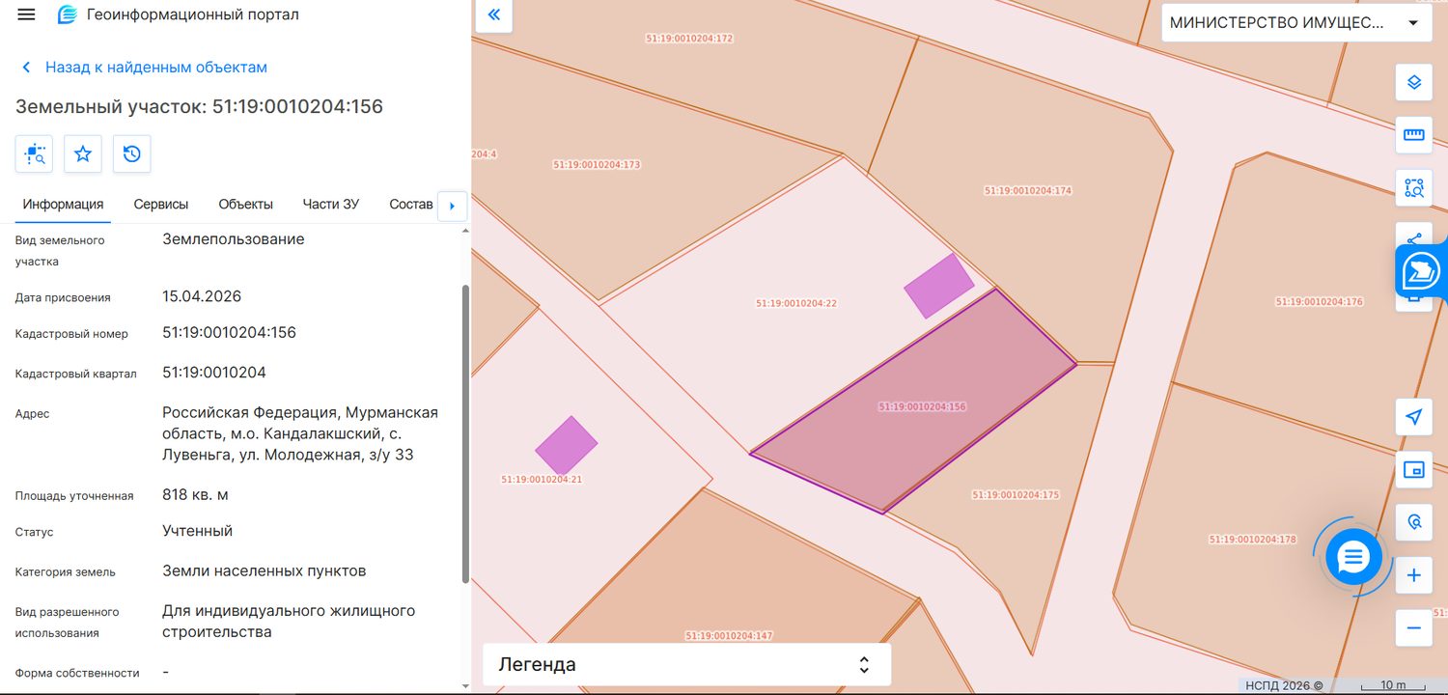
Task: Open the map layers panel
Action: coord(1414,82)
